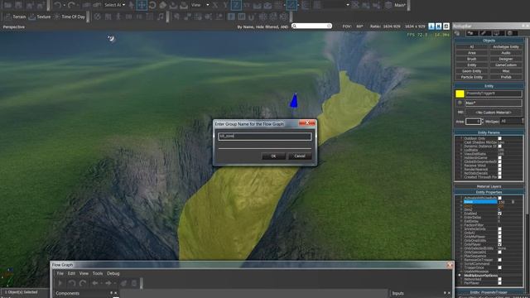Open the View coordinate system dropdown
This screenshot has width=530, height=298.
tap(200, 5)
